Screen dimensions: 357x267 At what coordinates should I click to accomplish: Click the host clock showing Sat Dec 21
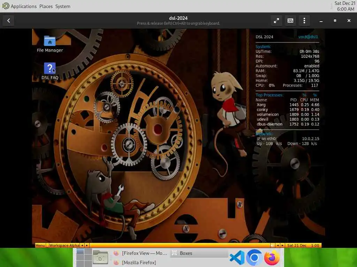pyautogui.click(x=345, y=6)
